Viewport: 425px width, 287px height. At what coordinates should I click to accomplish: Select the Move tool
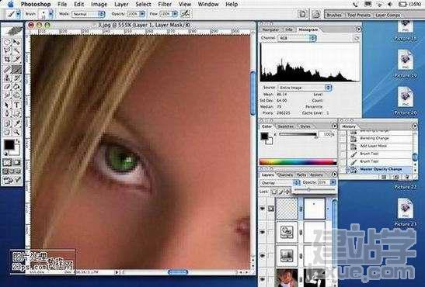[x=17, y=42]
